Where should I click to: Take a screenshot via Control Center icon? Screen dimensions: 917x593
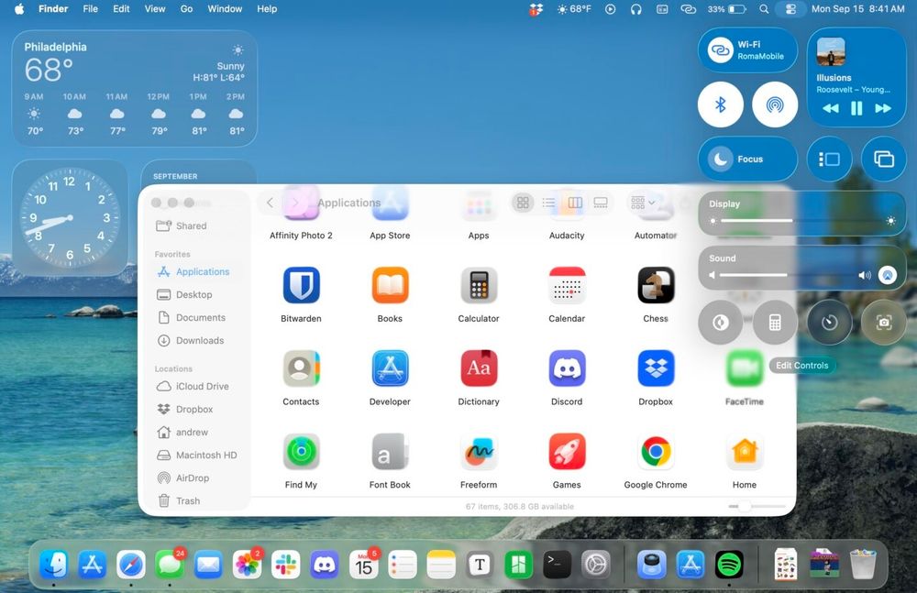tap(884, 322)
